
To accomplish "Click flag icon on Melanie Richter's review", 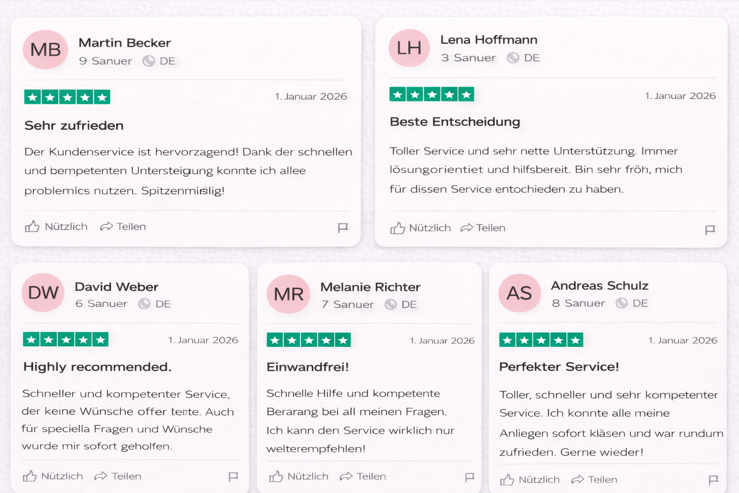I will (470, 477).
